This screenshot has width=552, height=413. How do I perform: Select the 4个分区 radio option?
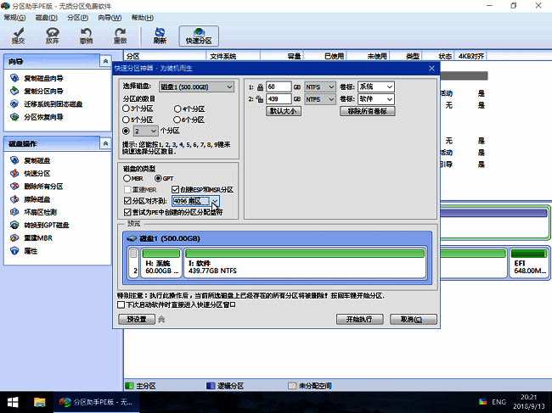[x=177, y=109]
